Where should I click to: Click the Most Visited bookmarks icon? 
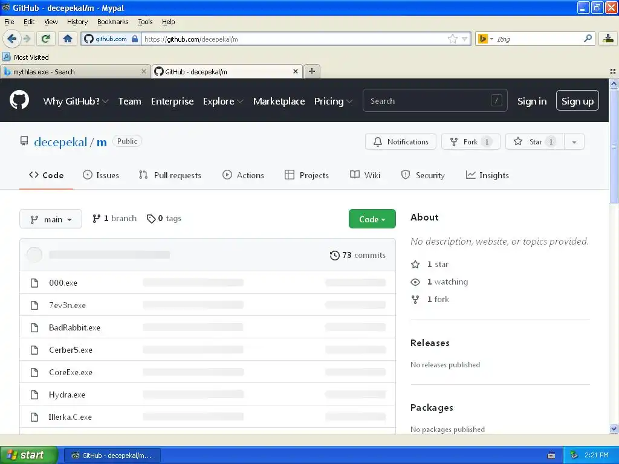click(6, 57)
